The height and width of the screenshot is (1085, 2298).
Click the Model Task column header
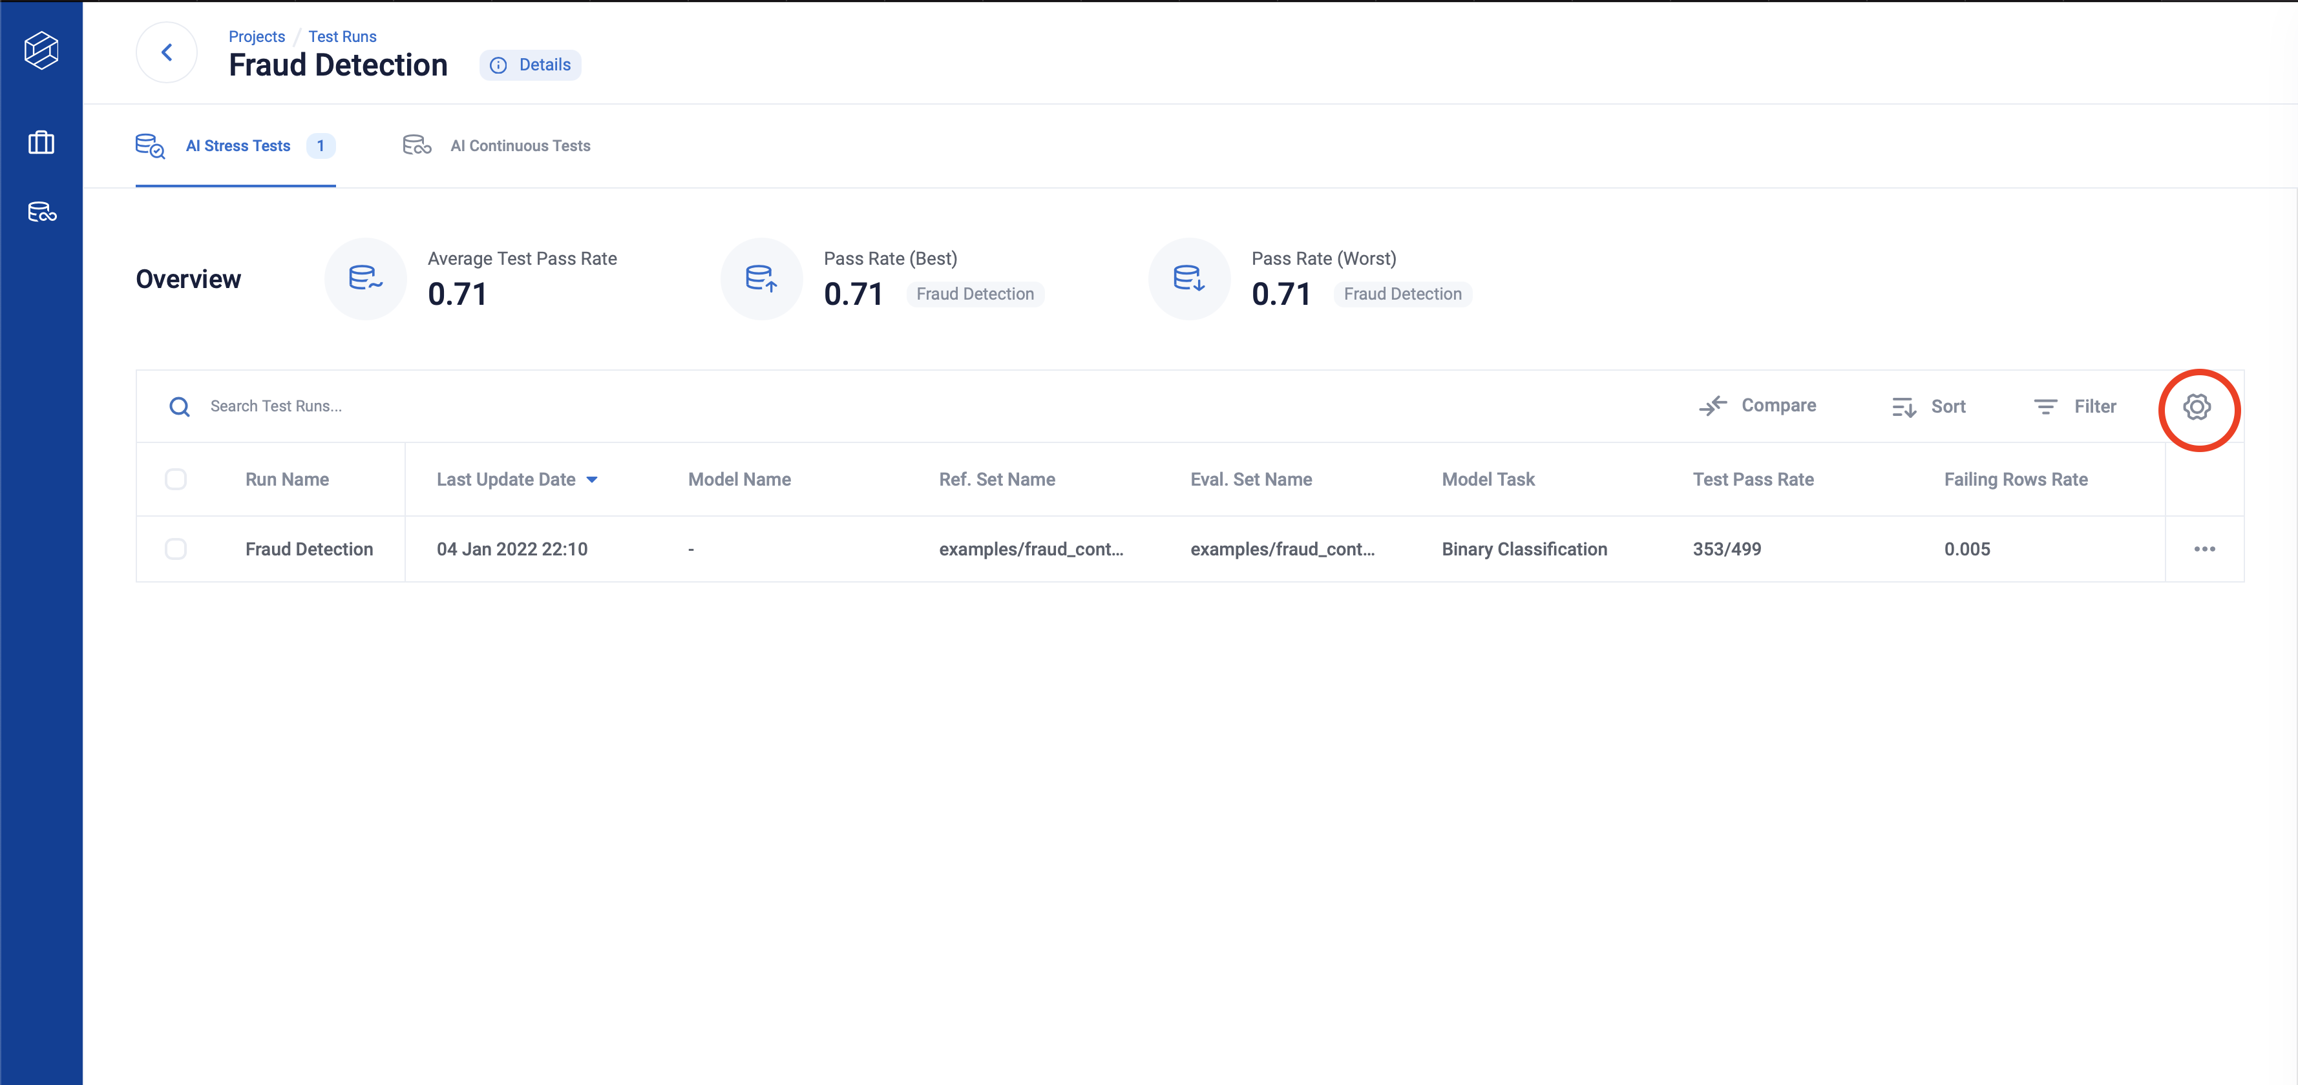(1488, 480)
